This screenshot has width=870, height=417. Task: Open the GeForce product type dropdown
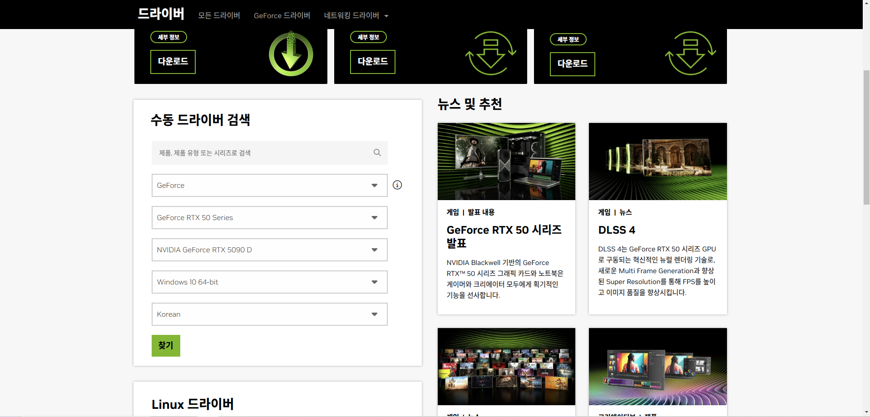269,186
